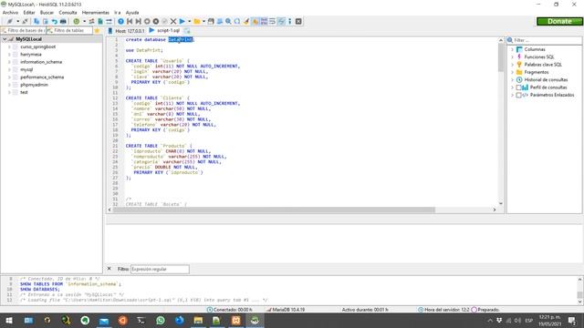Image resolution: width=584 pixels, height=328 pixels.
Task: Open the Editar menu
Action: pyautogui.click(x=29, y=13)
